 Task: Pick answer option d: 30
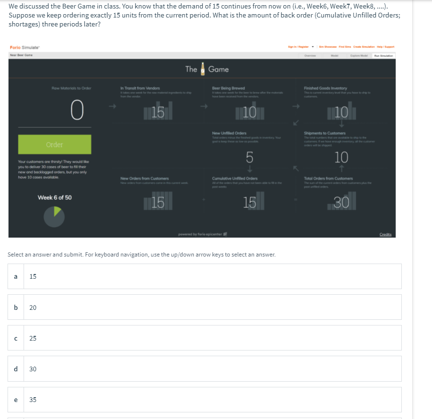click(204, 369)
